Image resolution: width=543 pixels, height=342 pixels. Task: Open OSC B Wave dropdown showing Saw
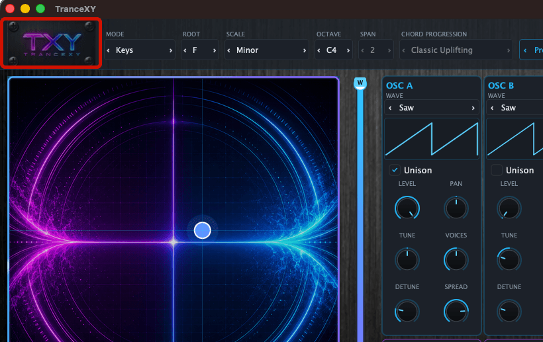click(515, 108)
